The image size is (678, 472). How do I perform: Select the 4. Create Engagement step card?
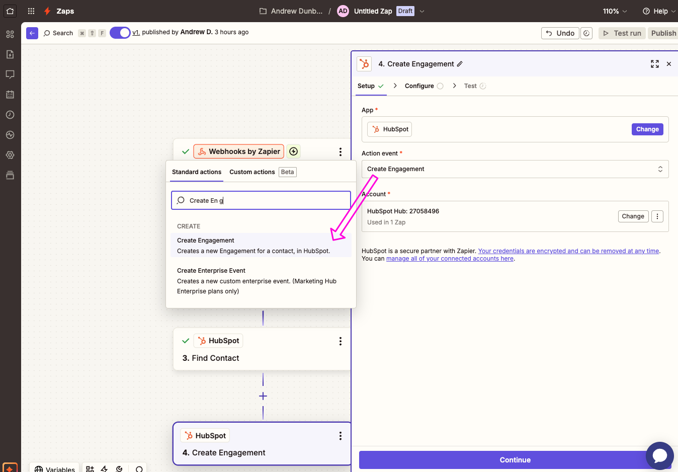pyautogui.click(x=262, y=444)
